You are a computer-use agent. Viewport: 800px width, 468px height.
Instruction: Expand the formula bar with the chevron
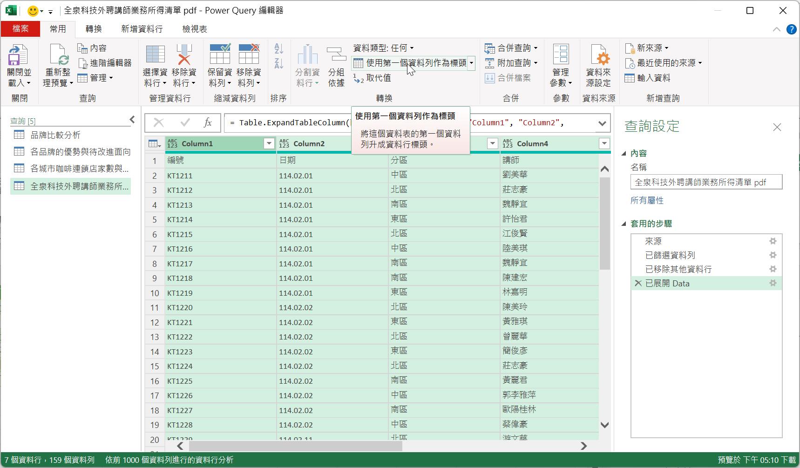click(x=602, y=123)
